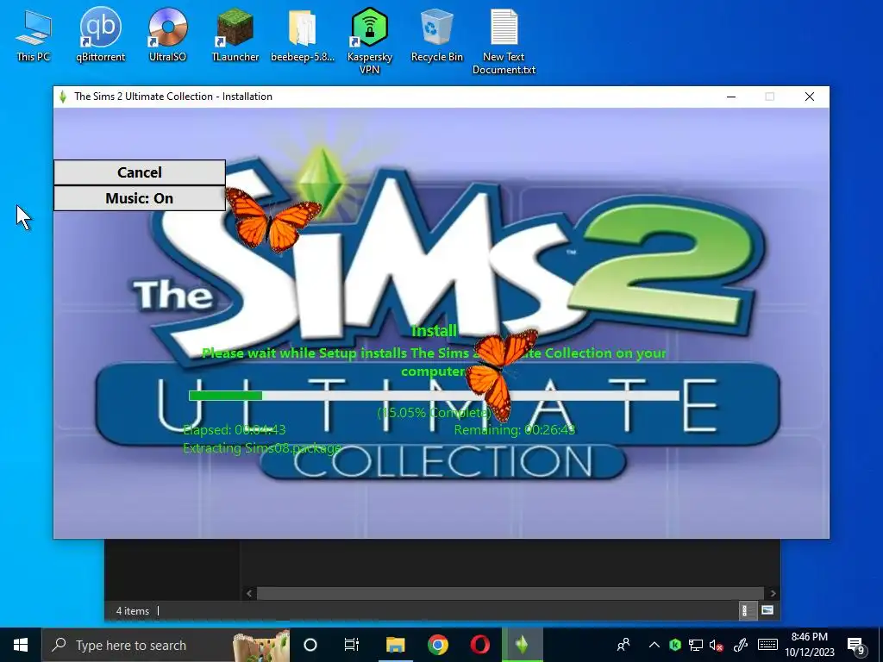Click the taskbar search box
883x662 pixels.
[166, 645]
